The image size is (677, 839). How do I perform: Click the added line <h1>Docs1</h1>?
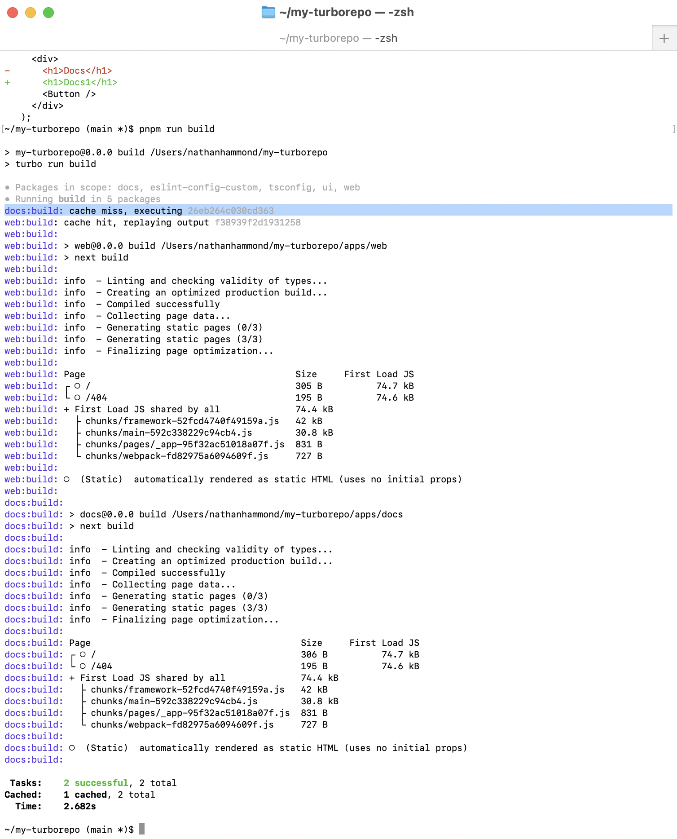coord(80,82)
